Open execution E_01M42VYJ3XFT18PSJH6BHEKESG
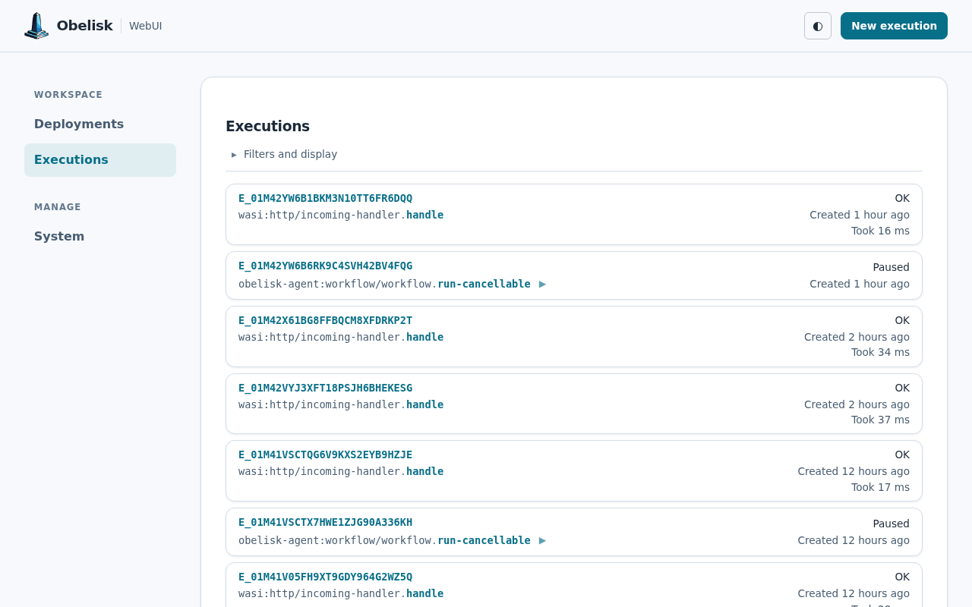Viewport: 972px width, 607px height. 325,388
